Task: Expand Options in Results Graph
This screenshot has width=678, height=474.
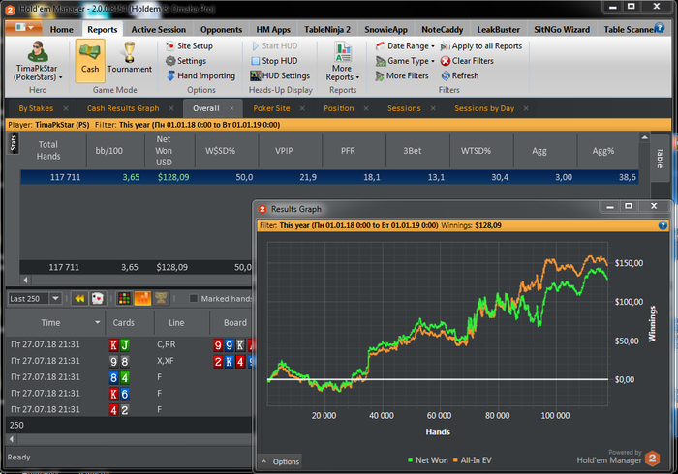Action: click(280, 461)
